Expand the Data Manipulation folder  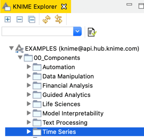[x=29, y=76]
